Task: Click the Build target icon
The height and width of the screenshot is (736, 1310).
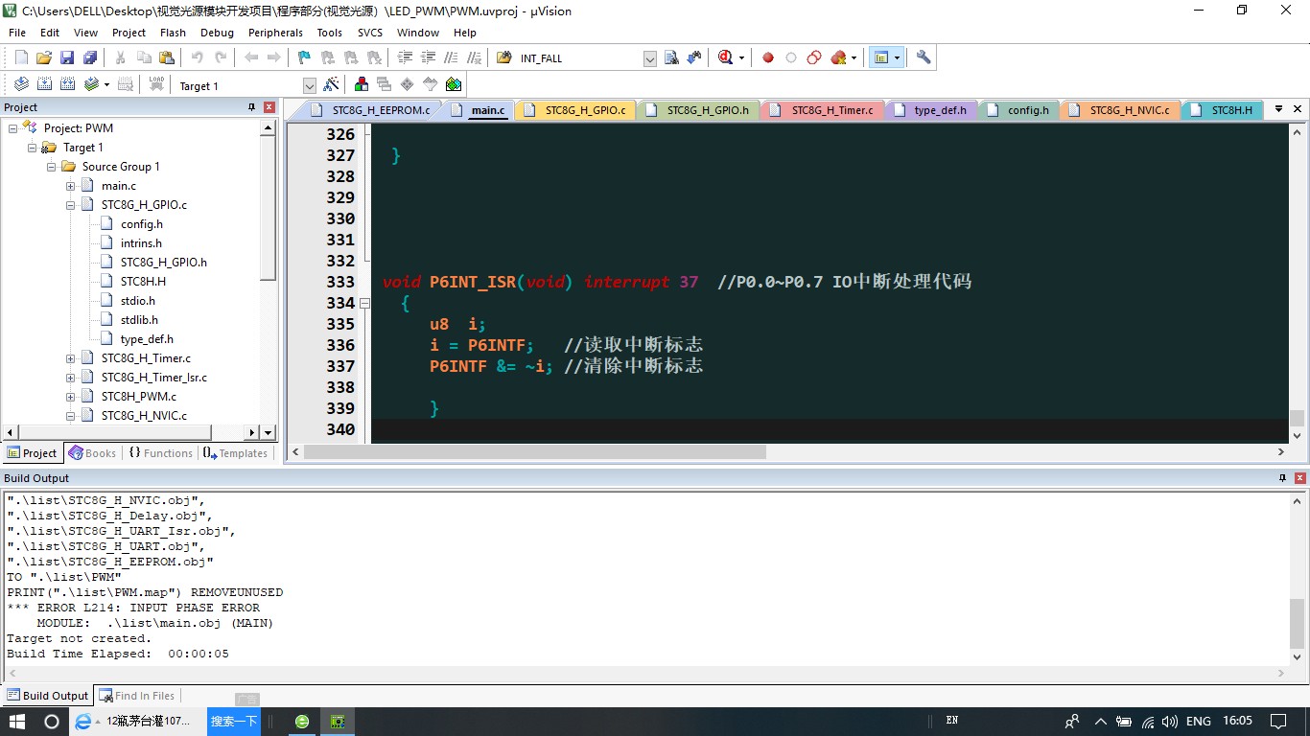Action: tap(44, 84)
